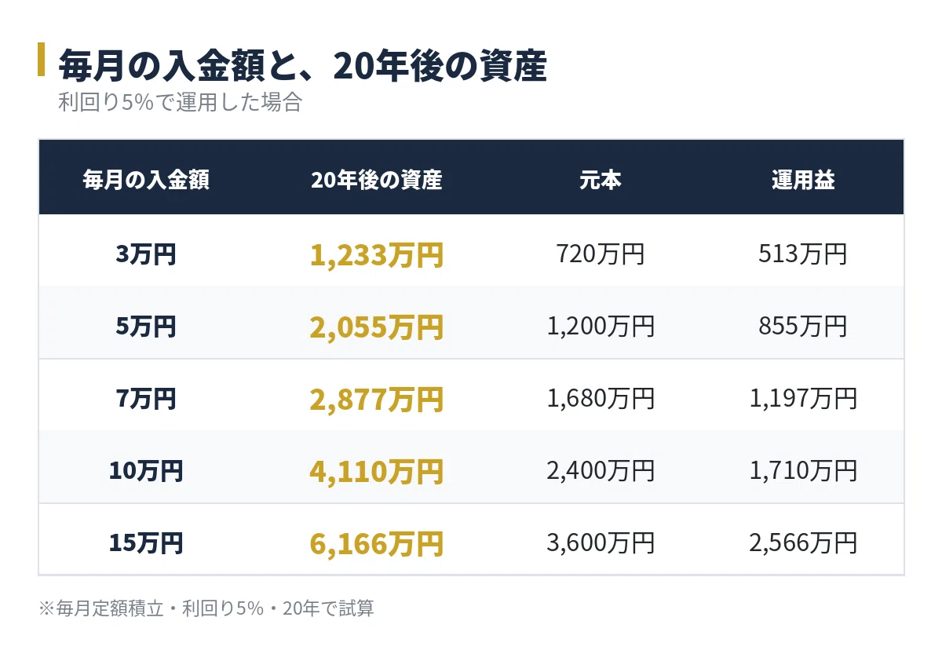Image resolution: width=942 pixels, height=672 pixels.
Task: Click the 1,197万円 profit cell
Action: 803,399
